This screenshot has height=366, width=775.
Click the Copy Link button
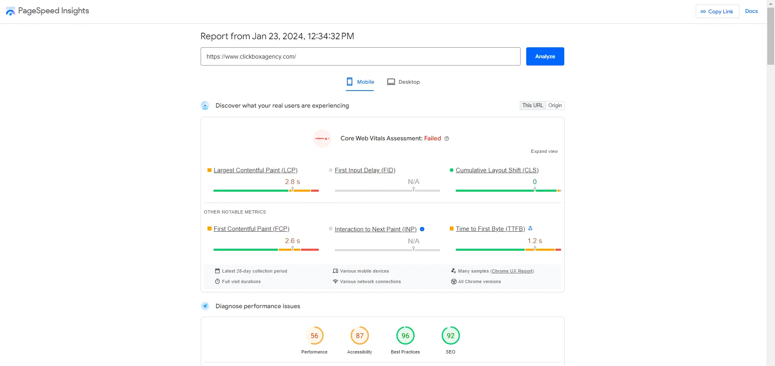717,11
